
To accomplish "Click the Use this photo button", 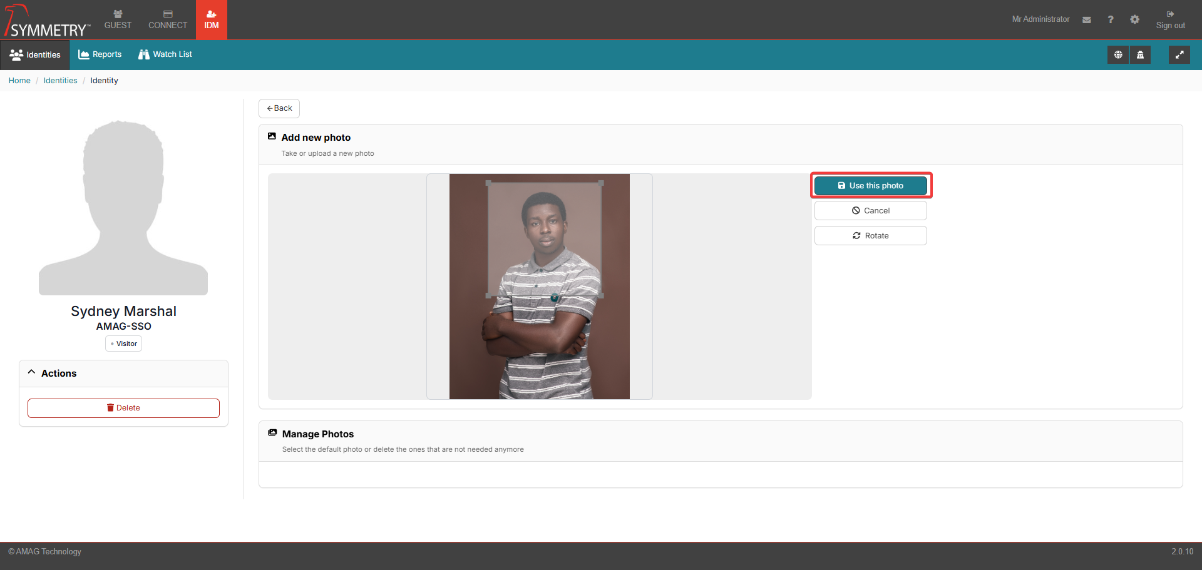I will 870,186.
